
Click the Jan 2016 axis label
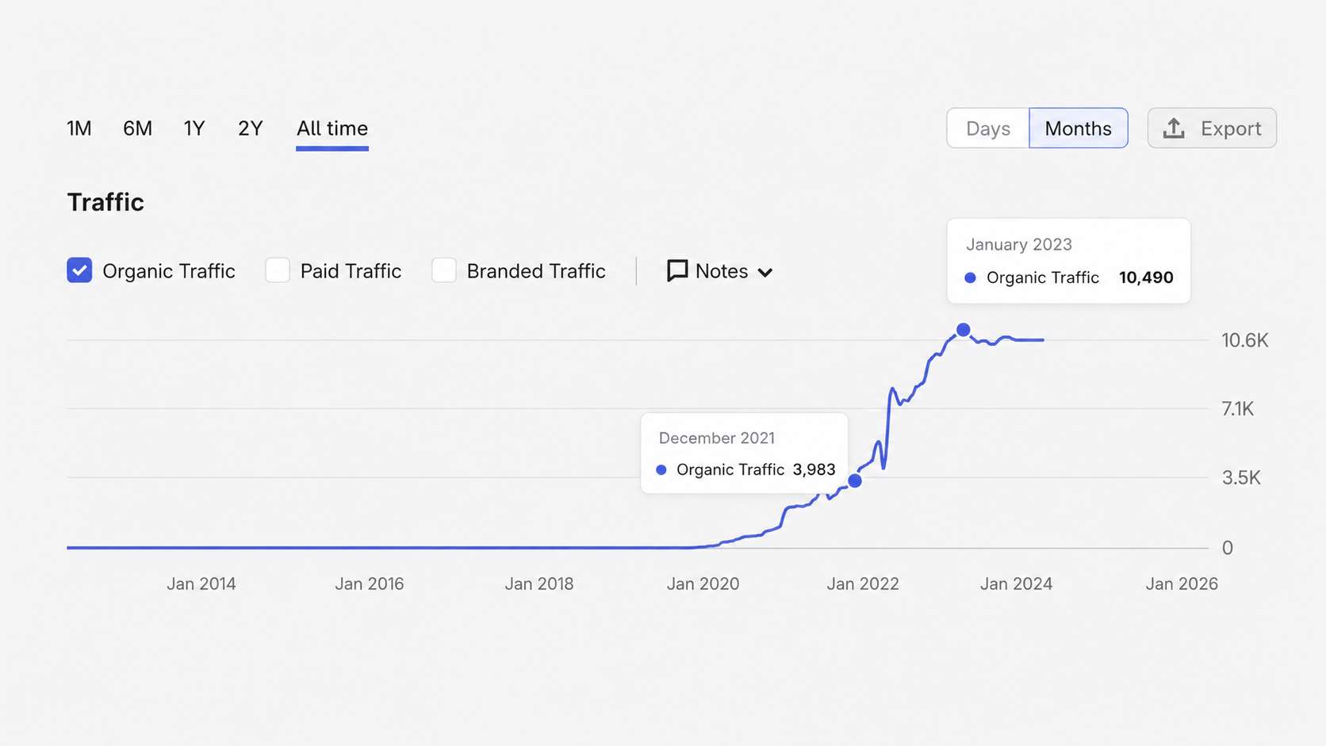tap(370, 584)
